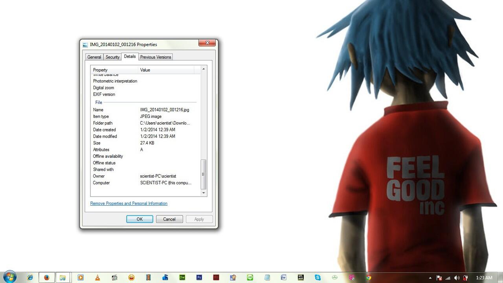Click Cancel in Properties dialog

coord(169,219)
